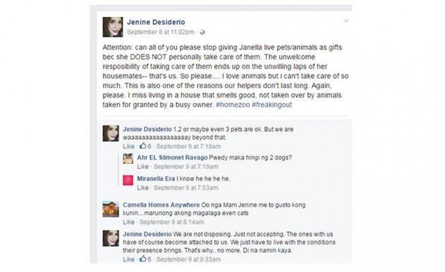Screen dimensions: 445x272
Task: Open Jenine Desiderio post author name
Action: pos(156,22)
